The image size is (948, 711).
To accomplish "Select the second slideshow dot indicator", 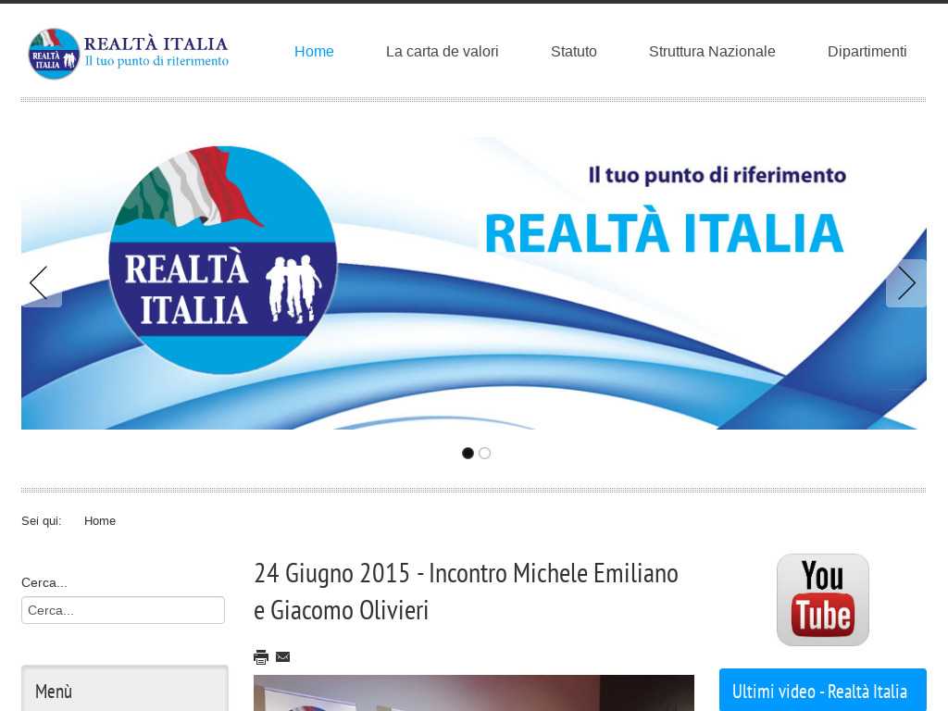I will tap(484, 454).
